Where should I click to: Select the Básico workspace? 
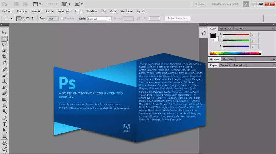[200, 4]
